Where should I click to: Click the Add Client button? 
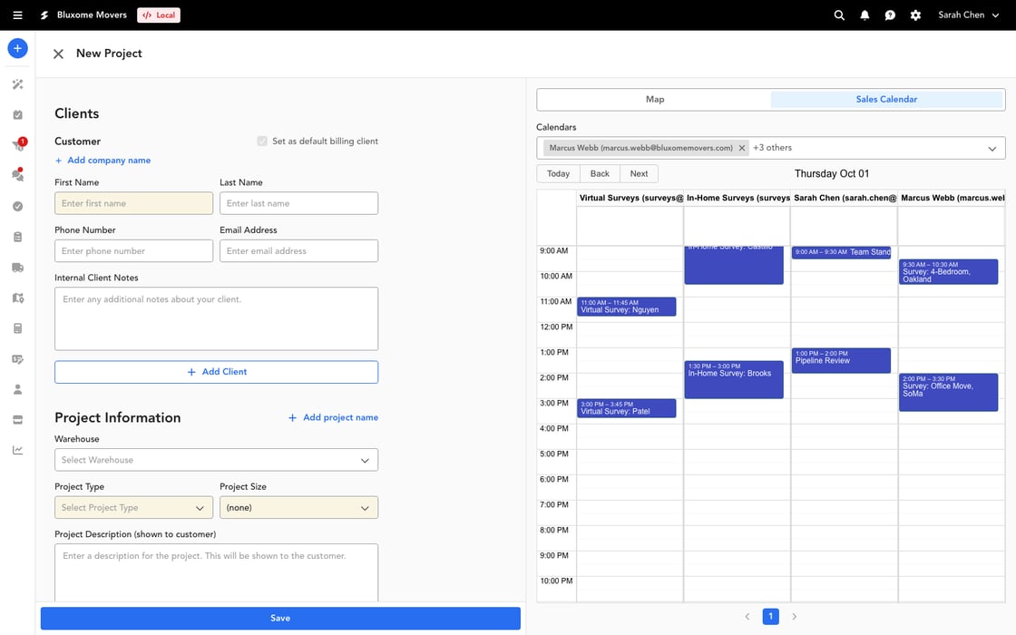pos(217,372)
